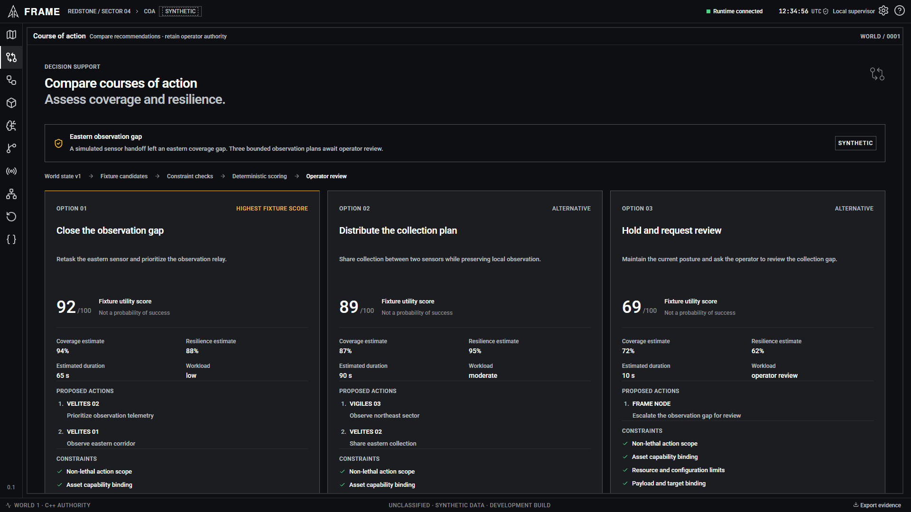This screenshot has height=512, width=911.
Task: Select Option 02 Distribute the collection plan
Action: (465, 342)
